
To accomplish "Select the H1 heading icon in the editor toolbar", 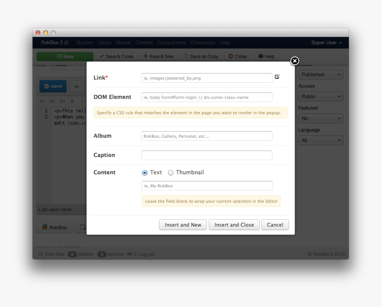I will (43, 101).
